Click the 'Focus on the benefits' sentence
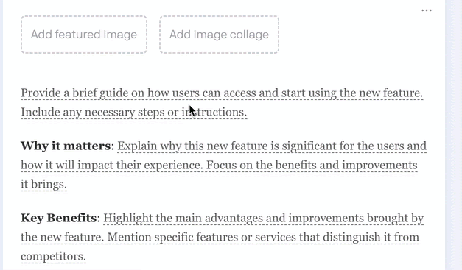The height and width of the screenshot is (270, 462). (x=312, y=165)
